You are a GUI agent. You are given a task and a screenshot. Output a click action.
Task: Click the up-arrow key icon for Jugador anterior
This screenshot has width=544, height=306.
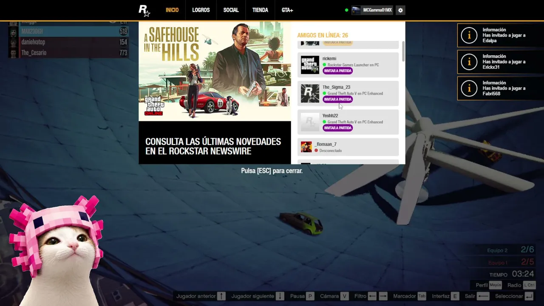click(x=221, y=296)
